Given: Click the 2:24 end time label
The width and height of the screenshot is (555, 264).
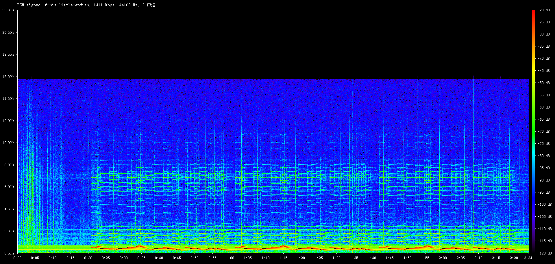Looking at the screenshot, I should (528, 258).
